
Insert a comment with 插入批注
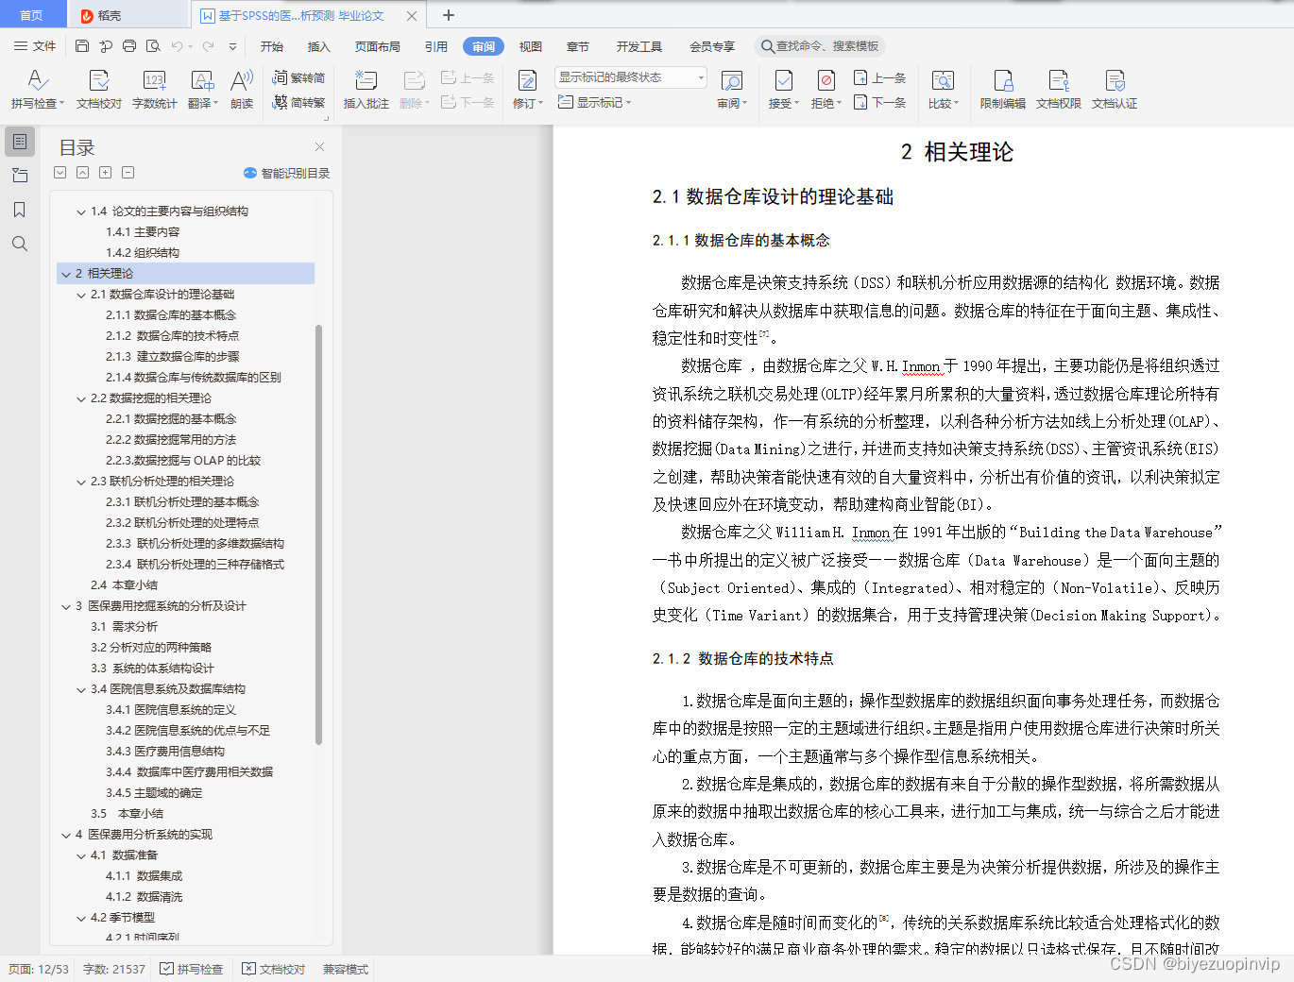tap(366, 90)
